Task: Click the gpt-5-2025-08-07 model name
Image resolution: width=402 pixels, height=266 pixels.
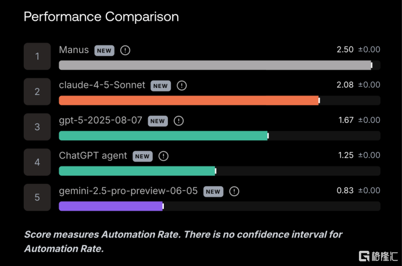Action: tap(100, 120)
